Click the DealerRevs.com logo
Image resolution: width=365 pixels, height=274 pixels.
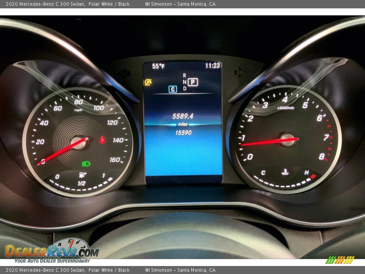point(52,251)
